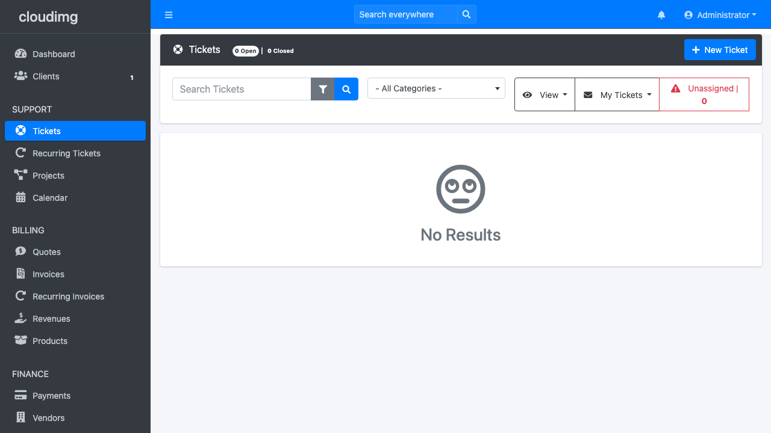
Task: Click the Revenues hand-holding-dollar icon
Action: [x=20, y=318]
